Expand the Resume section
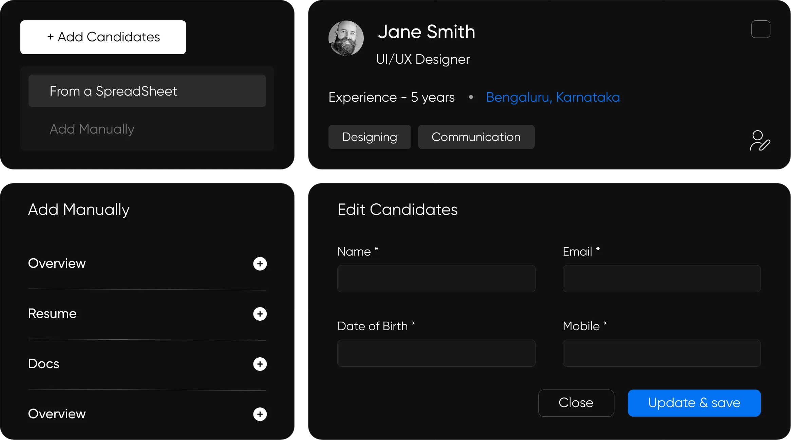This screenshot has height=440, width=791. tap(259, 313)
